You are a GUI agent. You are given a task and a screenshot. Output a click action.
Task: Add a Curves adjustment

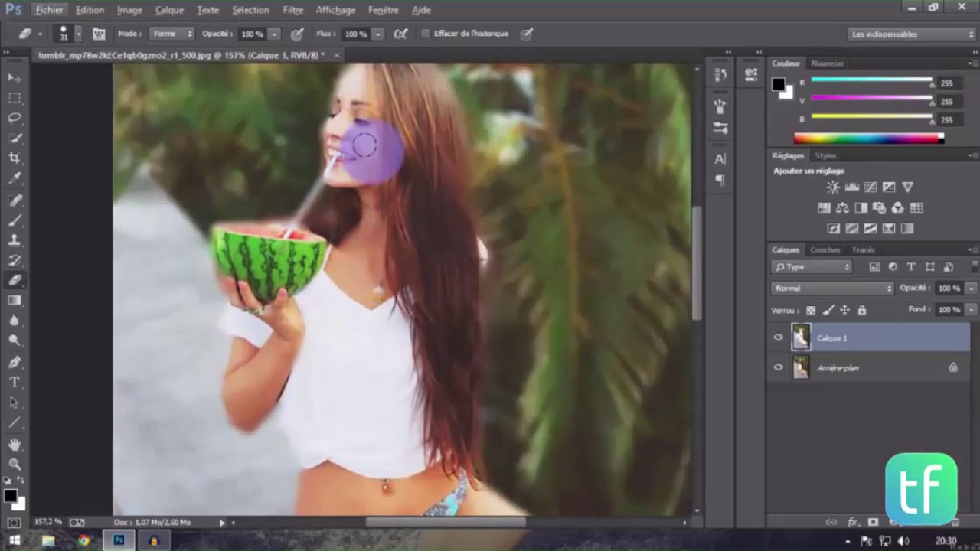871,187
